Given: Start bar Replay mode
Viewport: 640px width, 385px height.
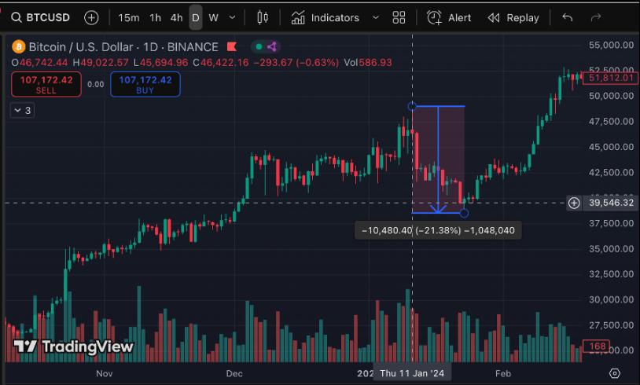Looking at the screenshot, I should tap(513, 17).
